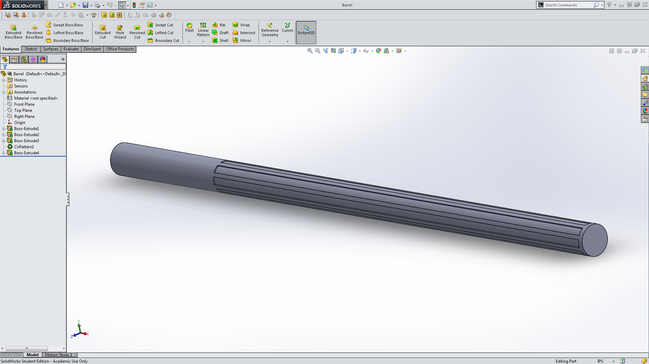Expand the Boss-Extrude2 feature
The image size is (649, 364).
click(4, 135)
